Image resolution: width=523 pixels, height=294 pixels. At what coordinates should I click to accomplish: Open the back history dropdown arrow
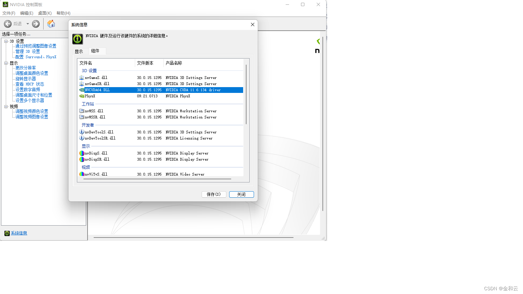coord(28,24)
